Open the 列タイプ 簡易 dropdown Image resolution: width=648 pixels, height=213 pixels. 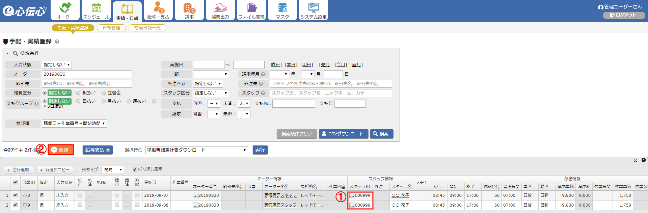tap(113, 170)
